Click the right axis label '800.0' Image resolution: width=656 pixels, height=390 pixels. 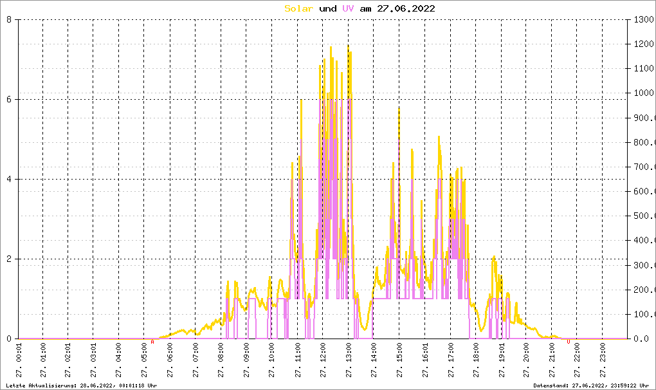pos(644,142)
